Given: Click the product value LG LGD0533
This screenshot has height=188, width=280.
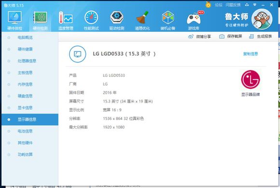Looking at the screenshot, I should pyautogui.click(x=114, y=75).
